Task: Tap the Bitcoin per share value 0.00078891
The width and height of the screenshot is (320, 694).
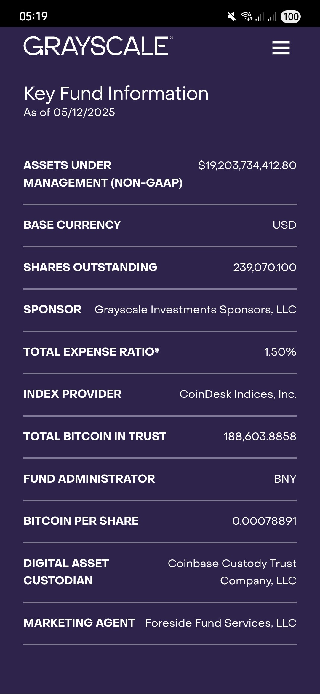Action: click(264, 521)
